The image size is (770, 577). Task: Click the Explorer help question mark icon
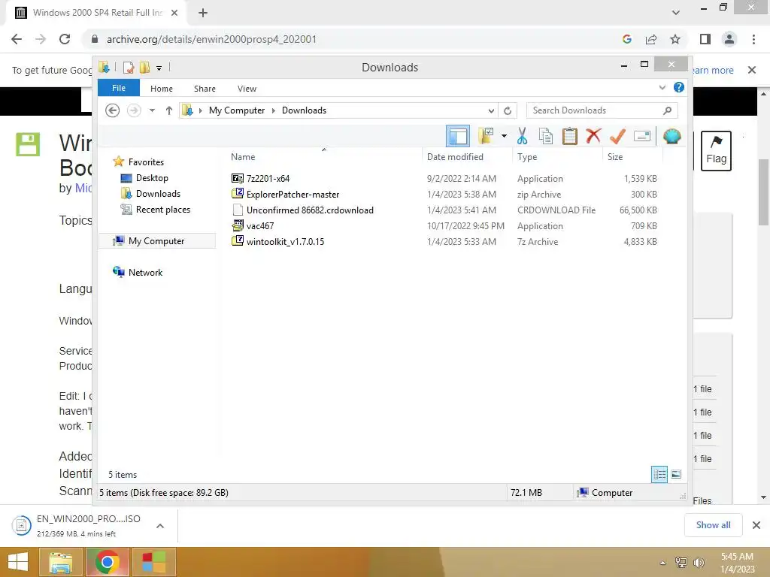[x=679, y=87]
